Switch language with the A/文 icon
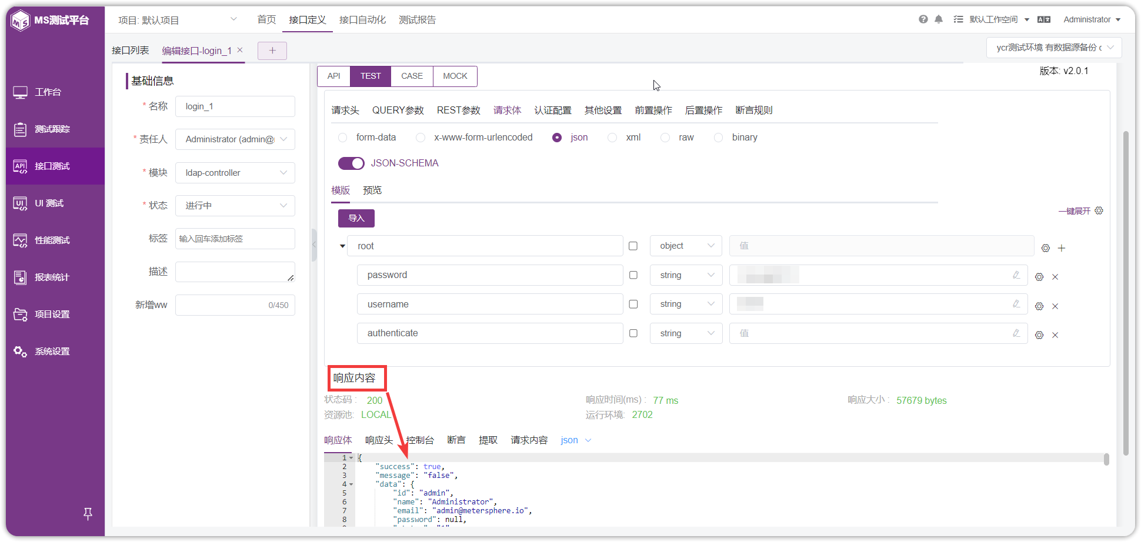This screenshot has height=542, width=1141. pos(1044,19)
